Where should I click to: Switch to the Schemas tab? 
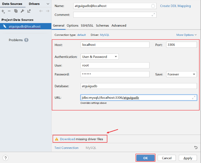(102, 25)
